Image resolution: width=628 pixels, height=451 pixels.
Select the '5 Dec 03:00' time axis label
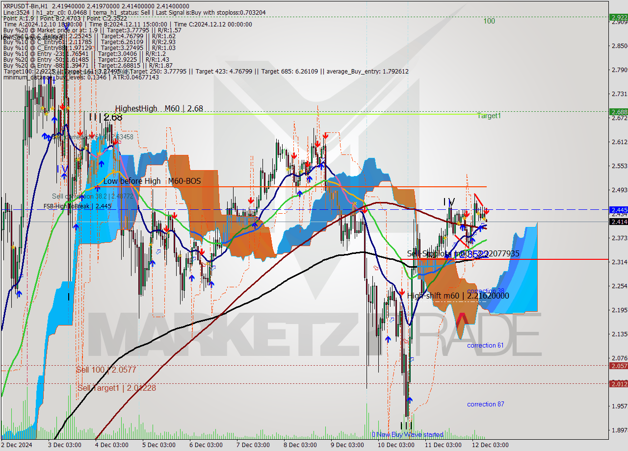[158, 445]
